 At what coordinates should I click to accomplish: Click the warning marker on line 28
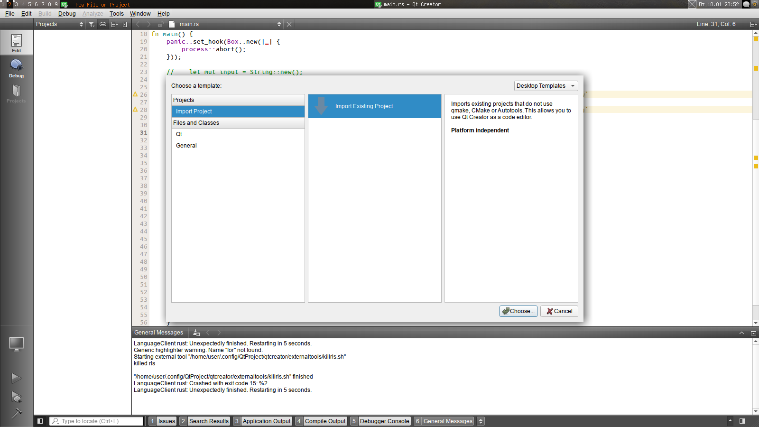[135, 110]
